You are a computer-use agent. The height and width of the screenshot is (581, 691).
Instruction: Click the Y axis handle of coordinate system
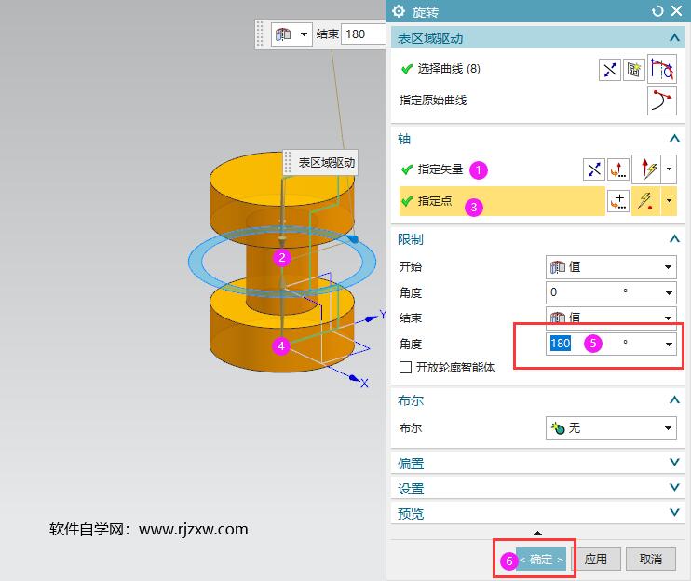[x=373, y=318]
